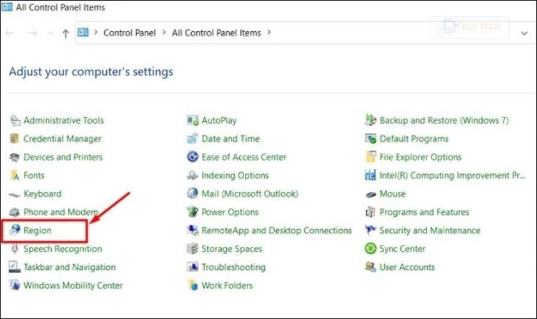
Task: Click the Fonts link
Action: 34,175
